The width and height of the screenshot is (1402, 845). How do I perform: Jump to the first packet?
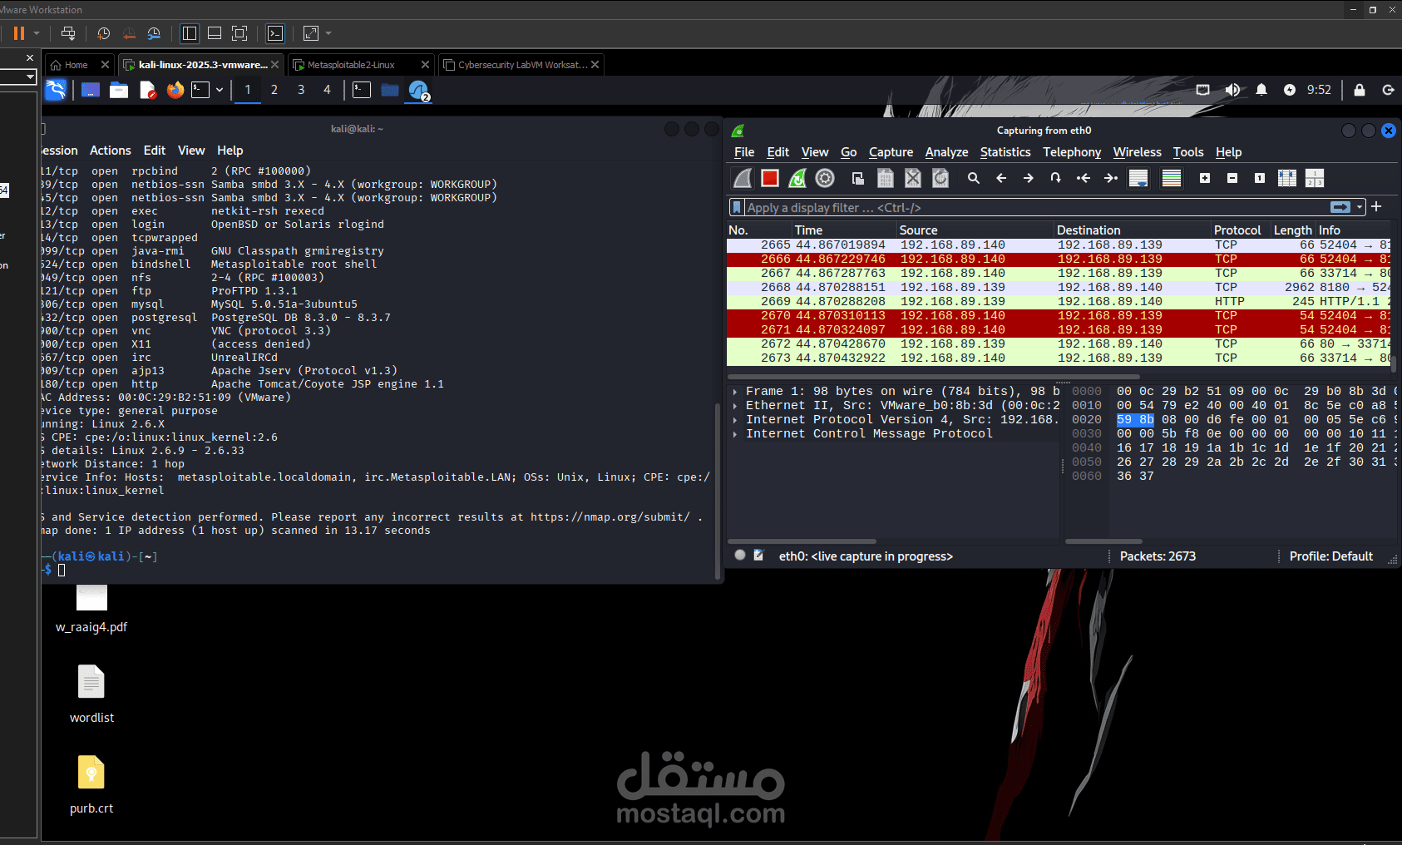(x=1083, y=178)
